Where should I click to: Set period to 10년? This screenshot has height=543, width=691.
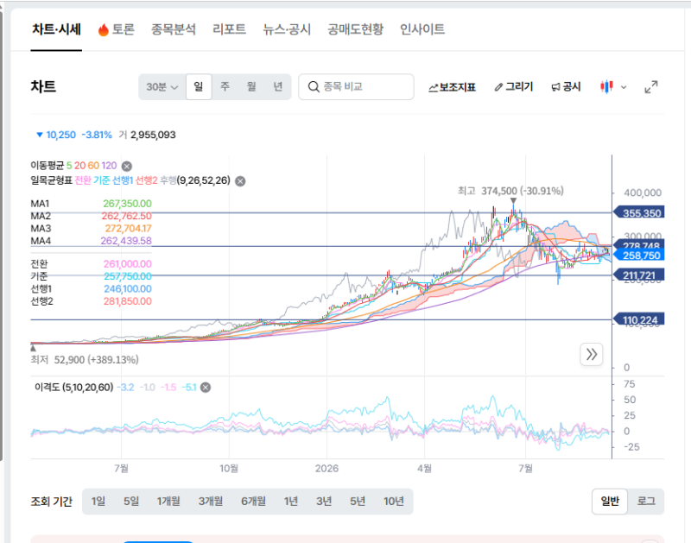(394, 502)
